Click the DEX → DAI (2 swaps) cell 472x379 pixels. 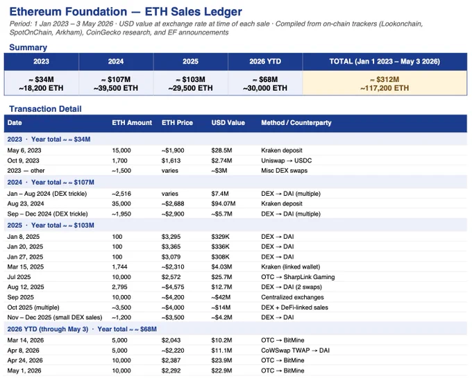tap(292, 287)
